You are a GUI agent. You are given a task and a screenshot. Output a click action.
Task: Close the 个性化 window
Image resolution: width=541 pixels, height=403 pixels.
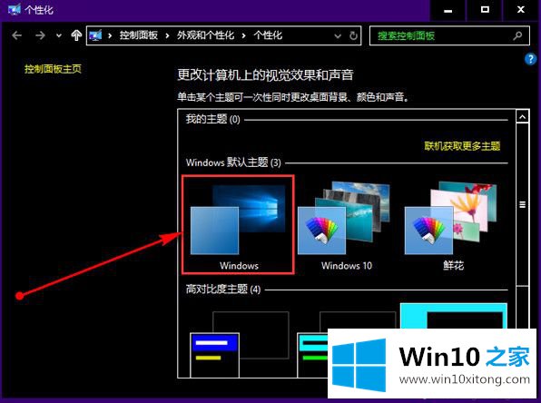pos(521,10)
